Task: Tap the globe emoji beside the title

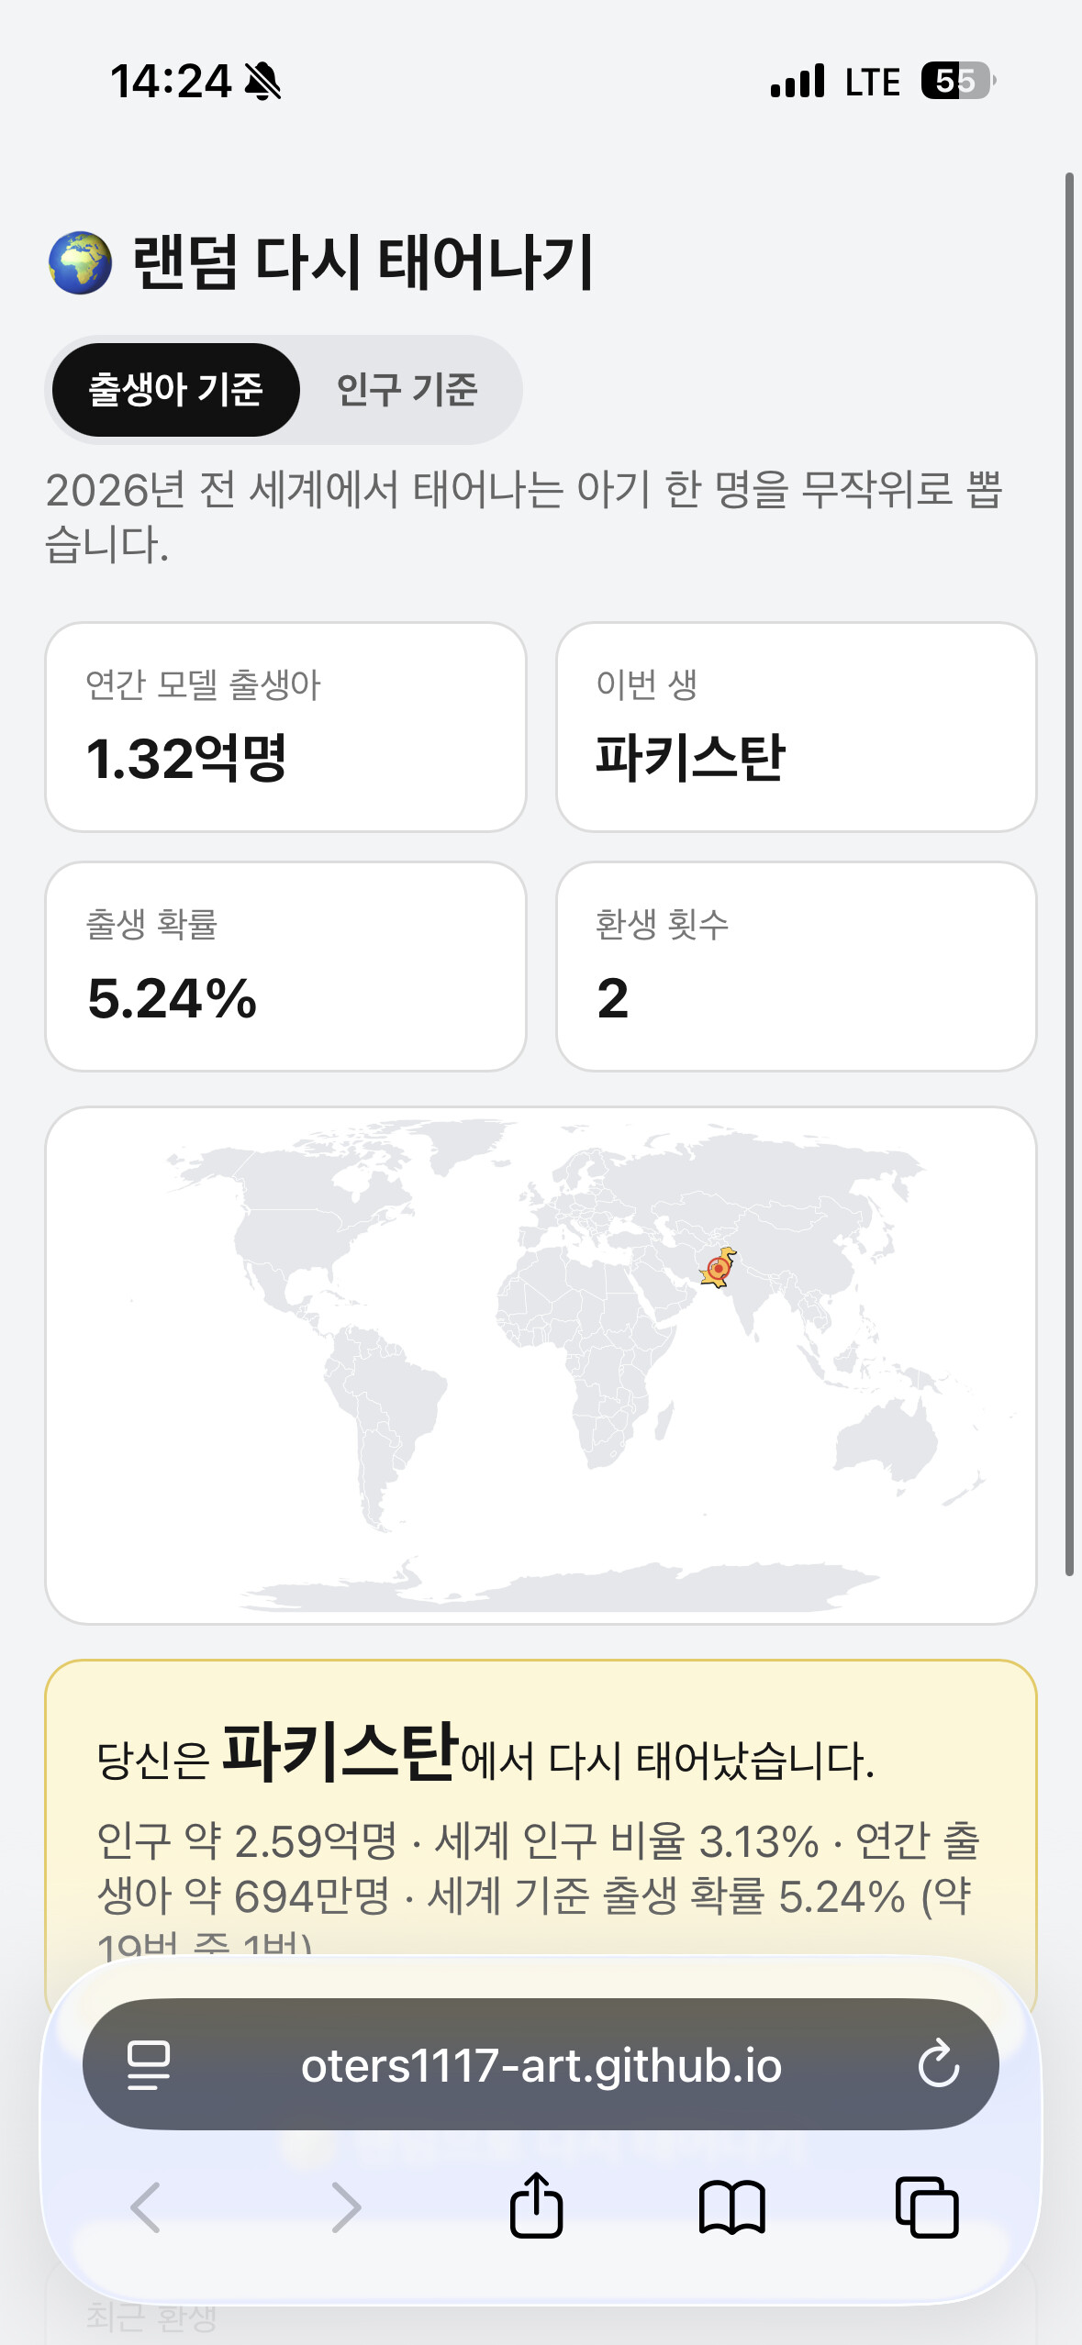Action: tap(80, 262)
